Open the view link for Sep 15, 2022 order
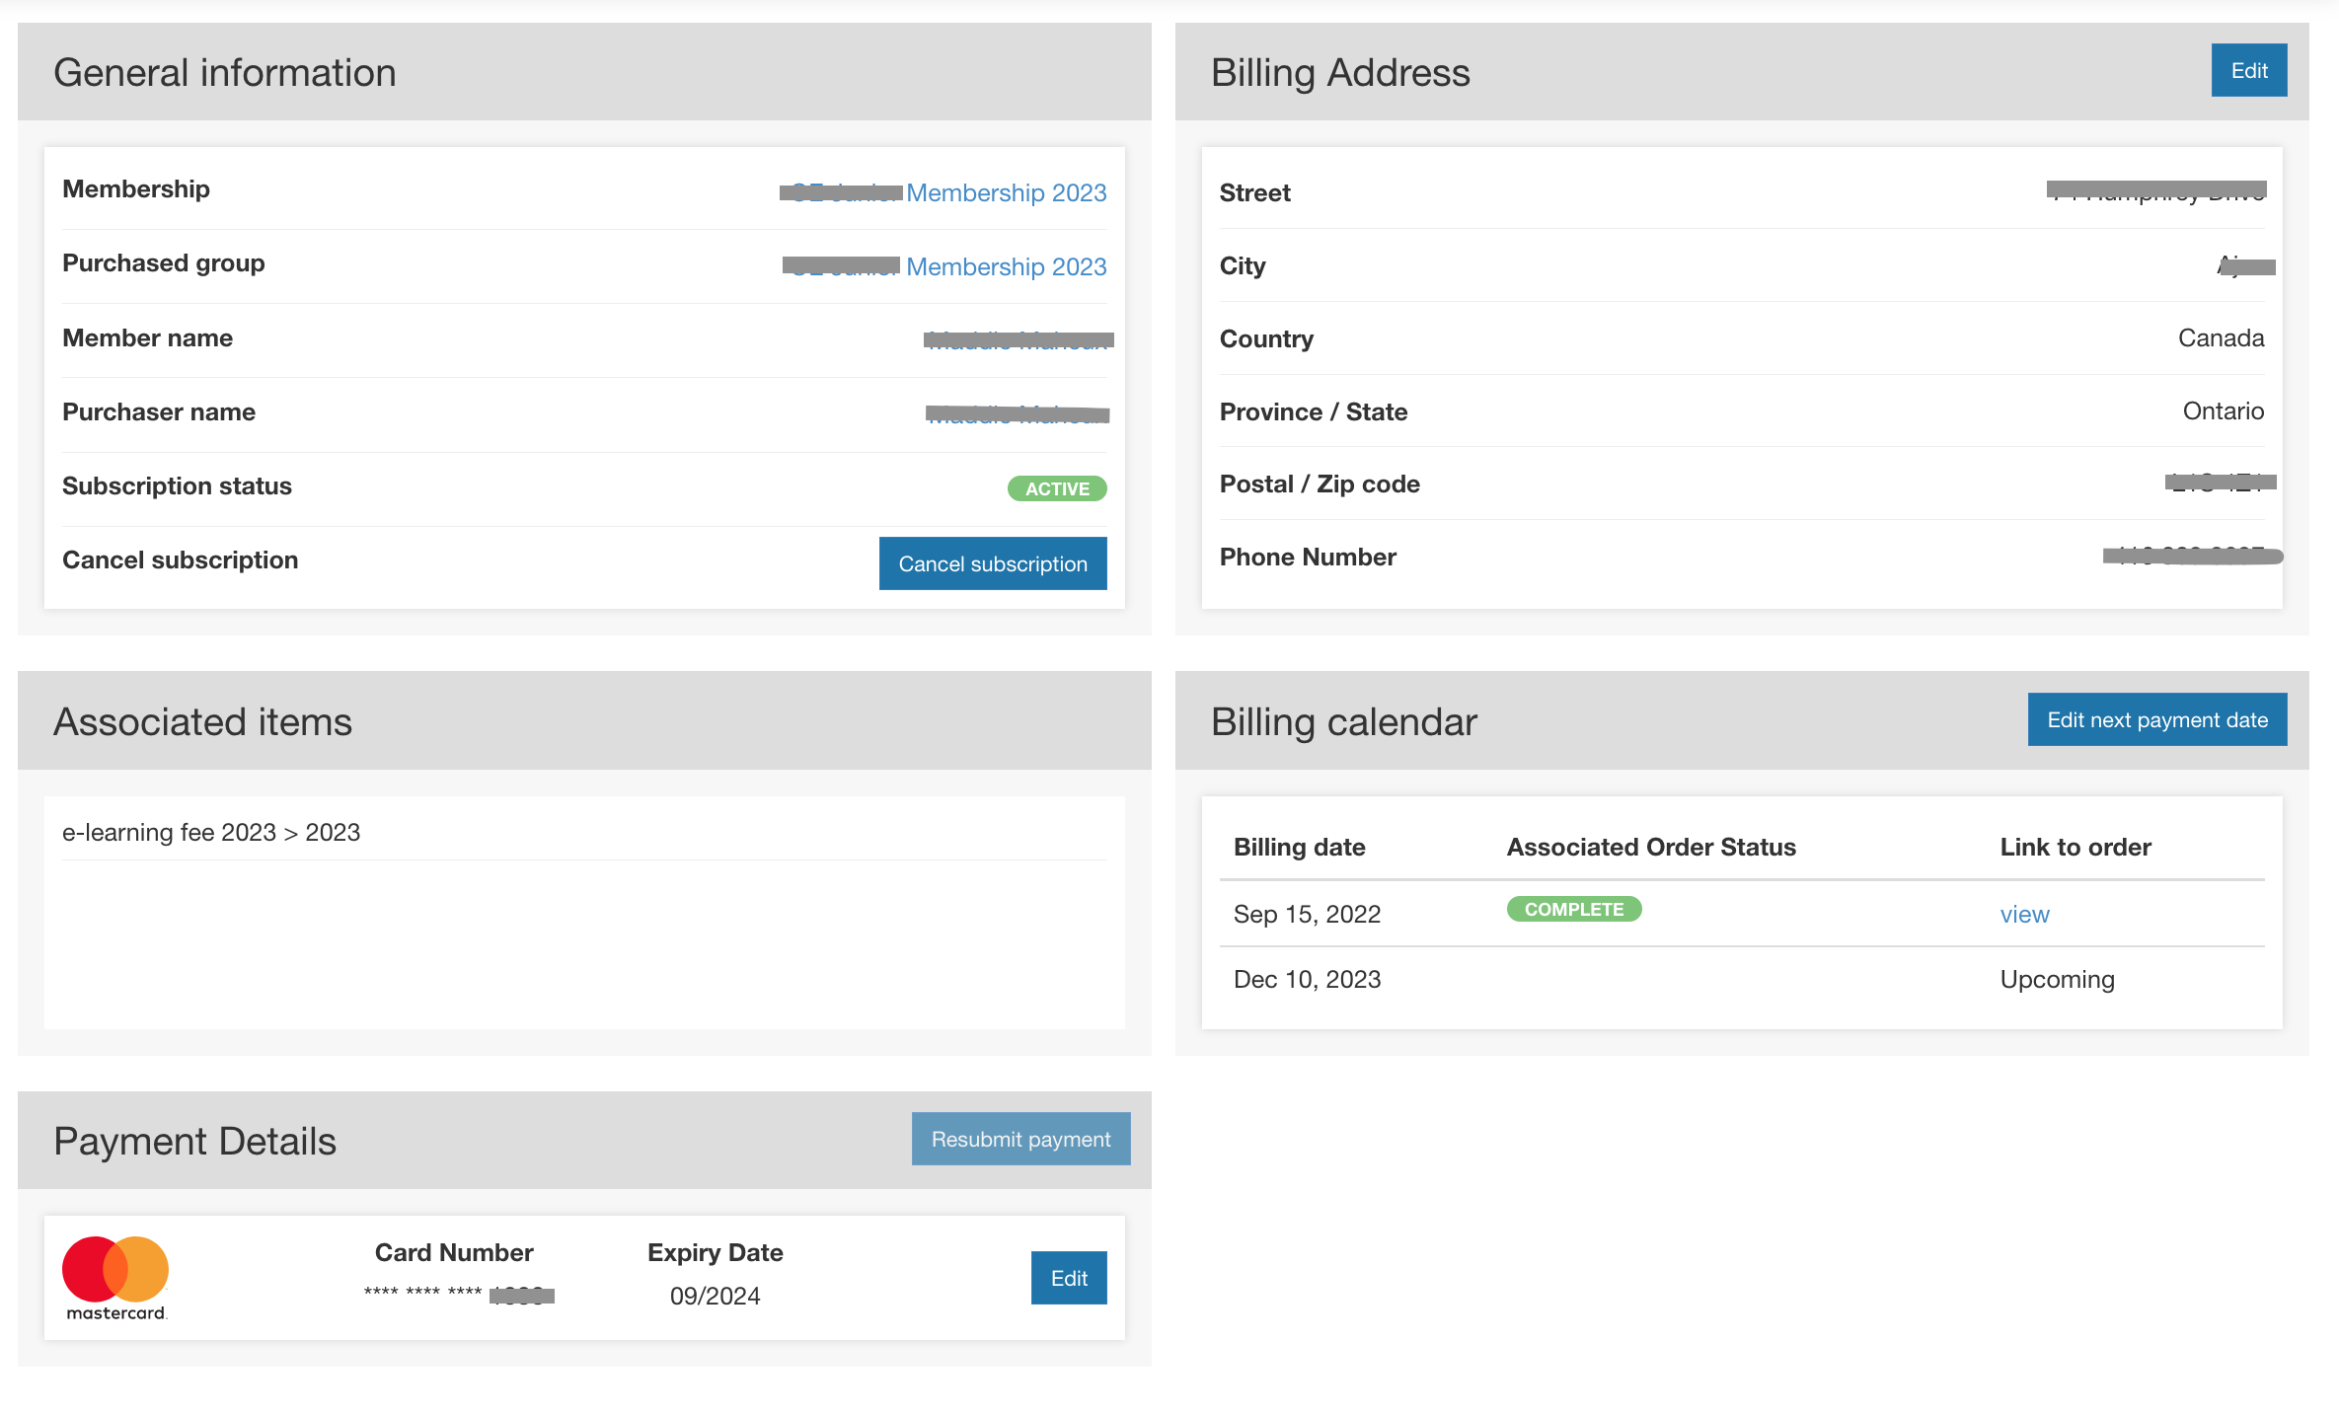Viewport: 2339px width, 1417px height. pyautogui.click(x=2024, y=915)
